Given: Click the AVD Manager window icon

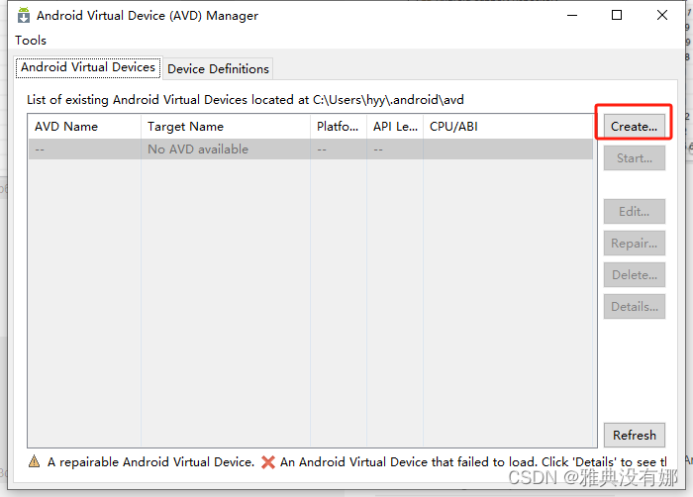Looking at the screenshot, I should point(24,15).
